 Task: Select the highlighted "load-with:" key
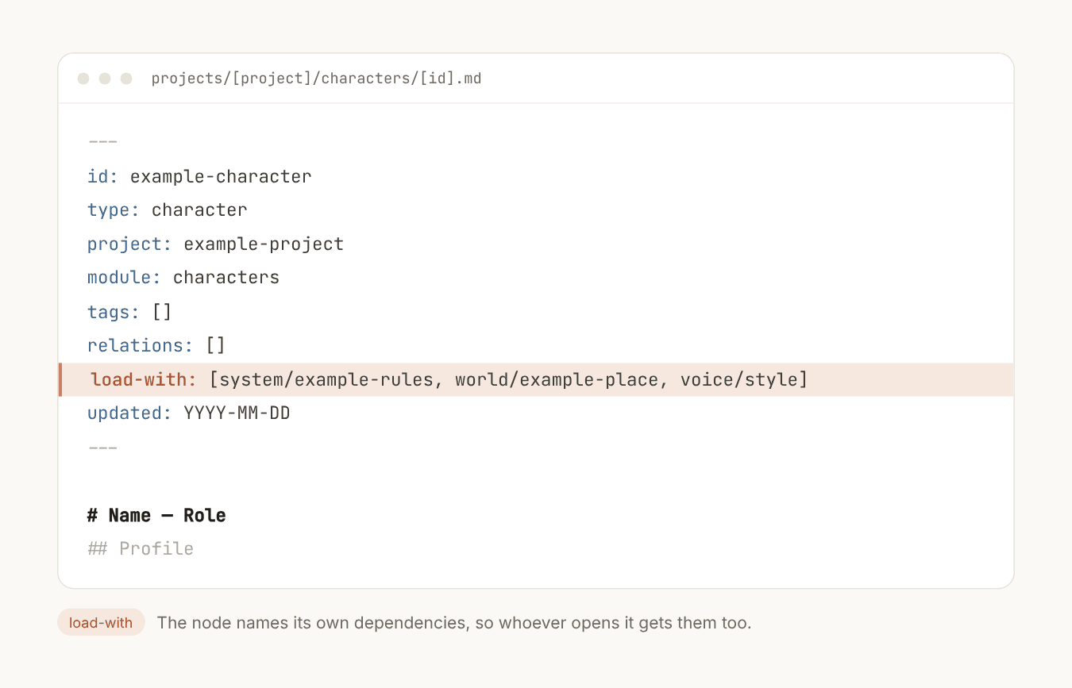[144, 379]
